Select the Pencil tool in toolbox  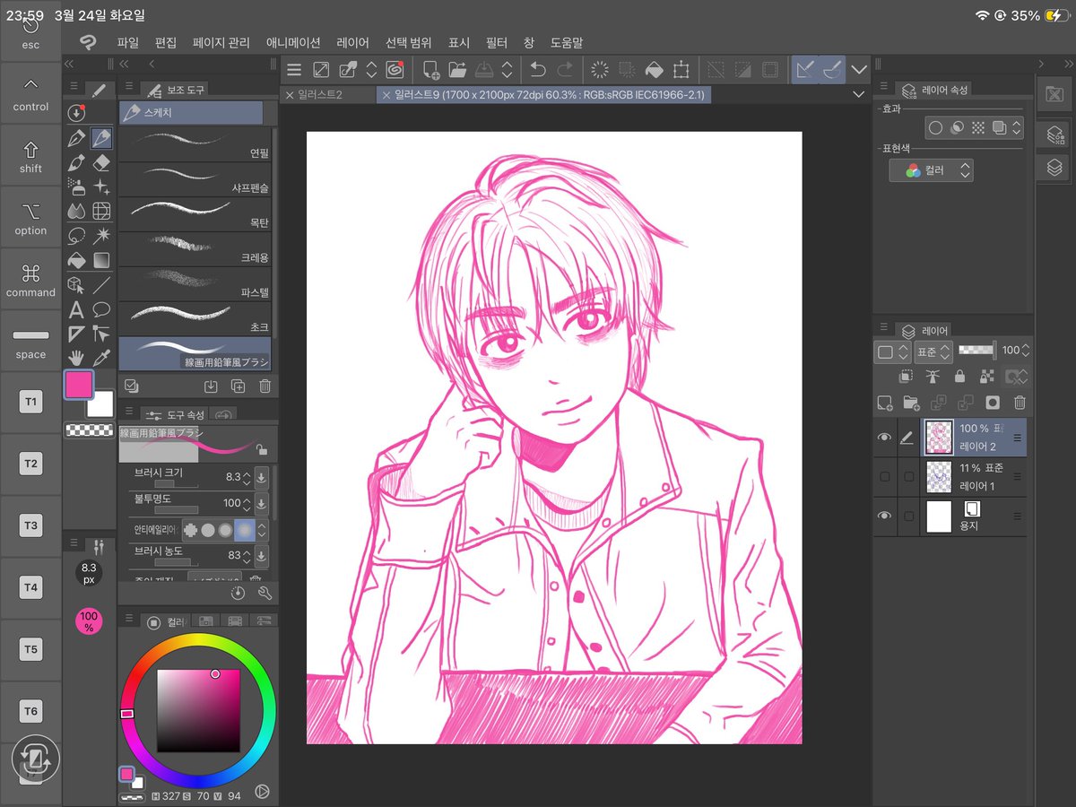pos(101,138)
